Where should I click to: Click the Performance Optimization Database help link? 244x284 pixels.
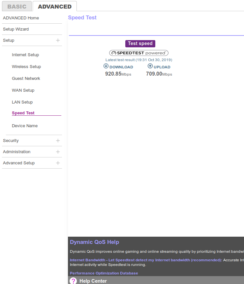tap(104, 273)
